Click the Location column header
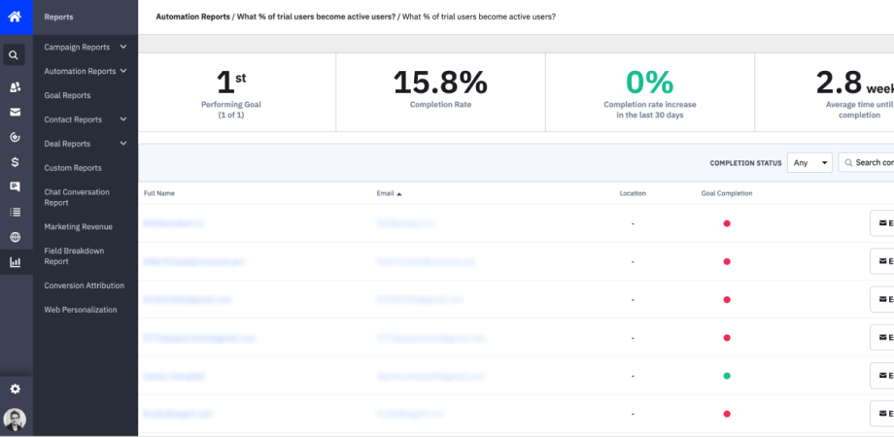894x437 pixels. pos(633,193)
